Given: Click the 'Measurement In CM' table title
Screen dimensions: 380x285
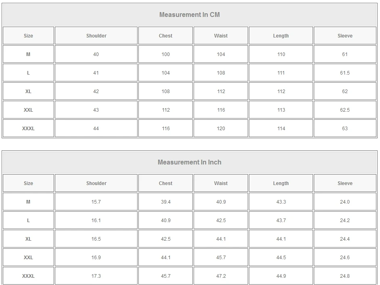Looking at the screenshot, I should 190,15.
